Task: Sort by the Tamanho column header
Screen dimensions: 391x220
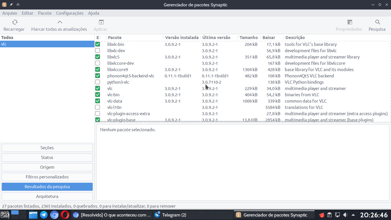Action: (x=249, y=38)
